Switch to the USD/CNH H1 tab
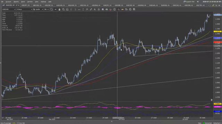This screenshot has height=124, width=222. 189,5
